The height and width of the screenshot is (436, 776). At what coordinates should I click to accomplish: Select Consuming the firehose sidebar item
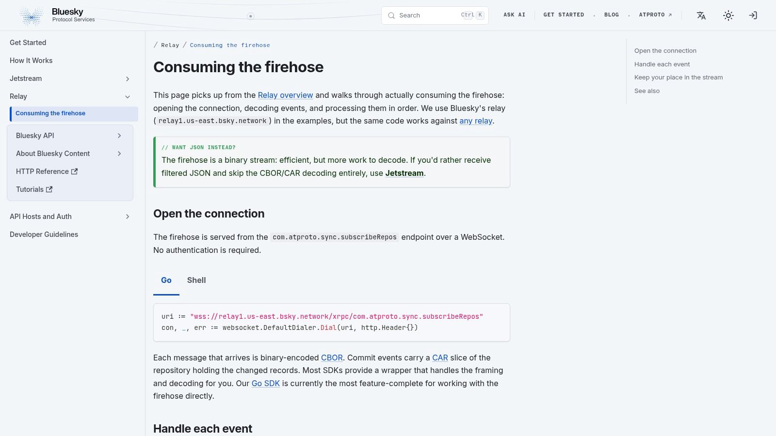coord(74,113)
